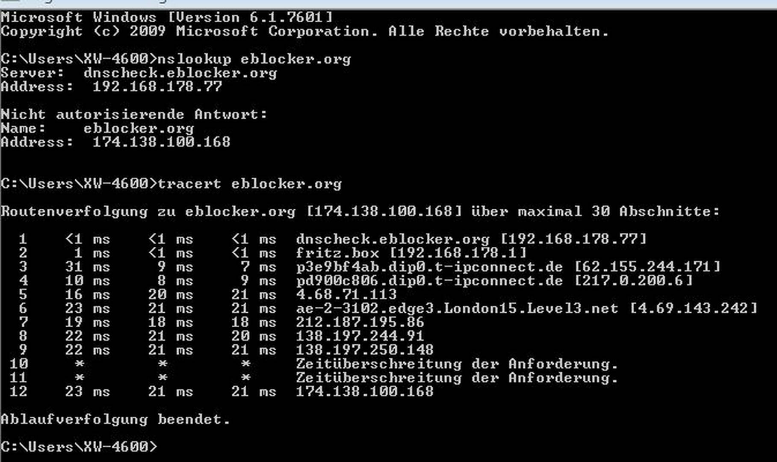Screen dimensions: 777x462
Task: Click the pd900c806.dip0.t-ipconnect.de hostname
Action: click(429, 281)
